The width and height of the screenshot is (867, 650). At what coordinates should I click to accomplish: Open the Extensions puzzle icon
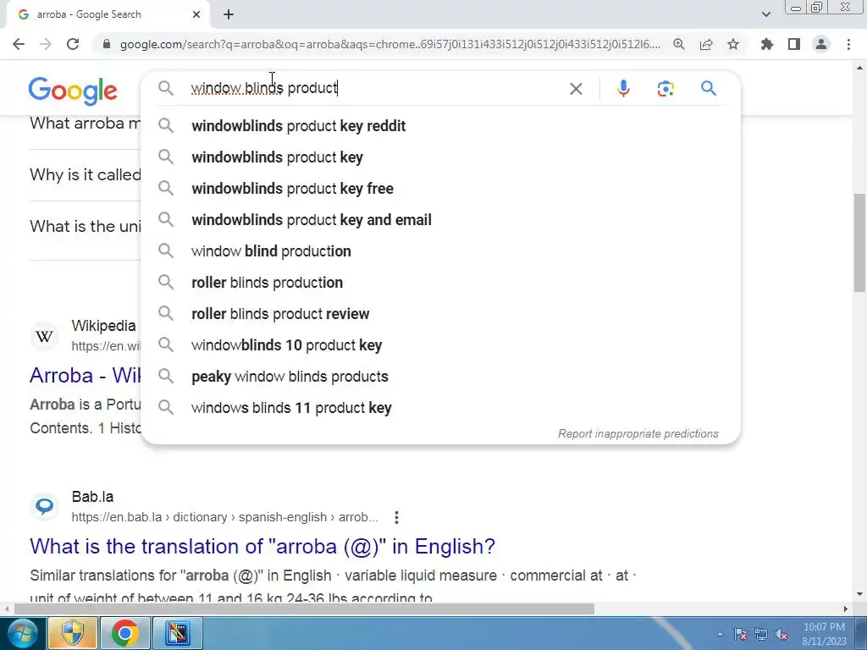[767, 44]
